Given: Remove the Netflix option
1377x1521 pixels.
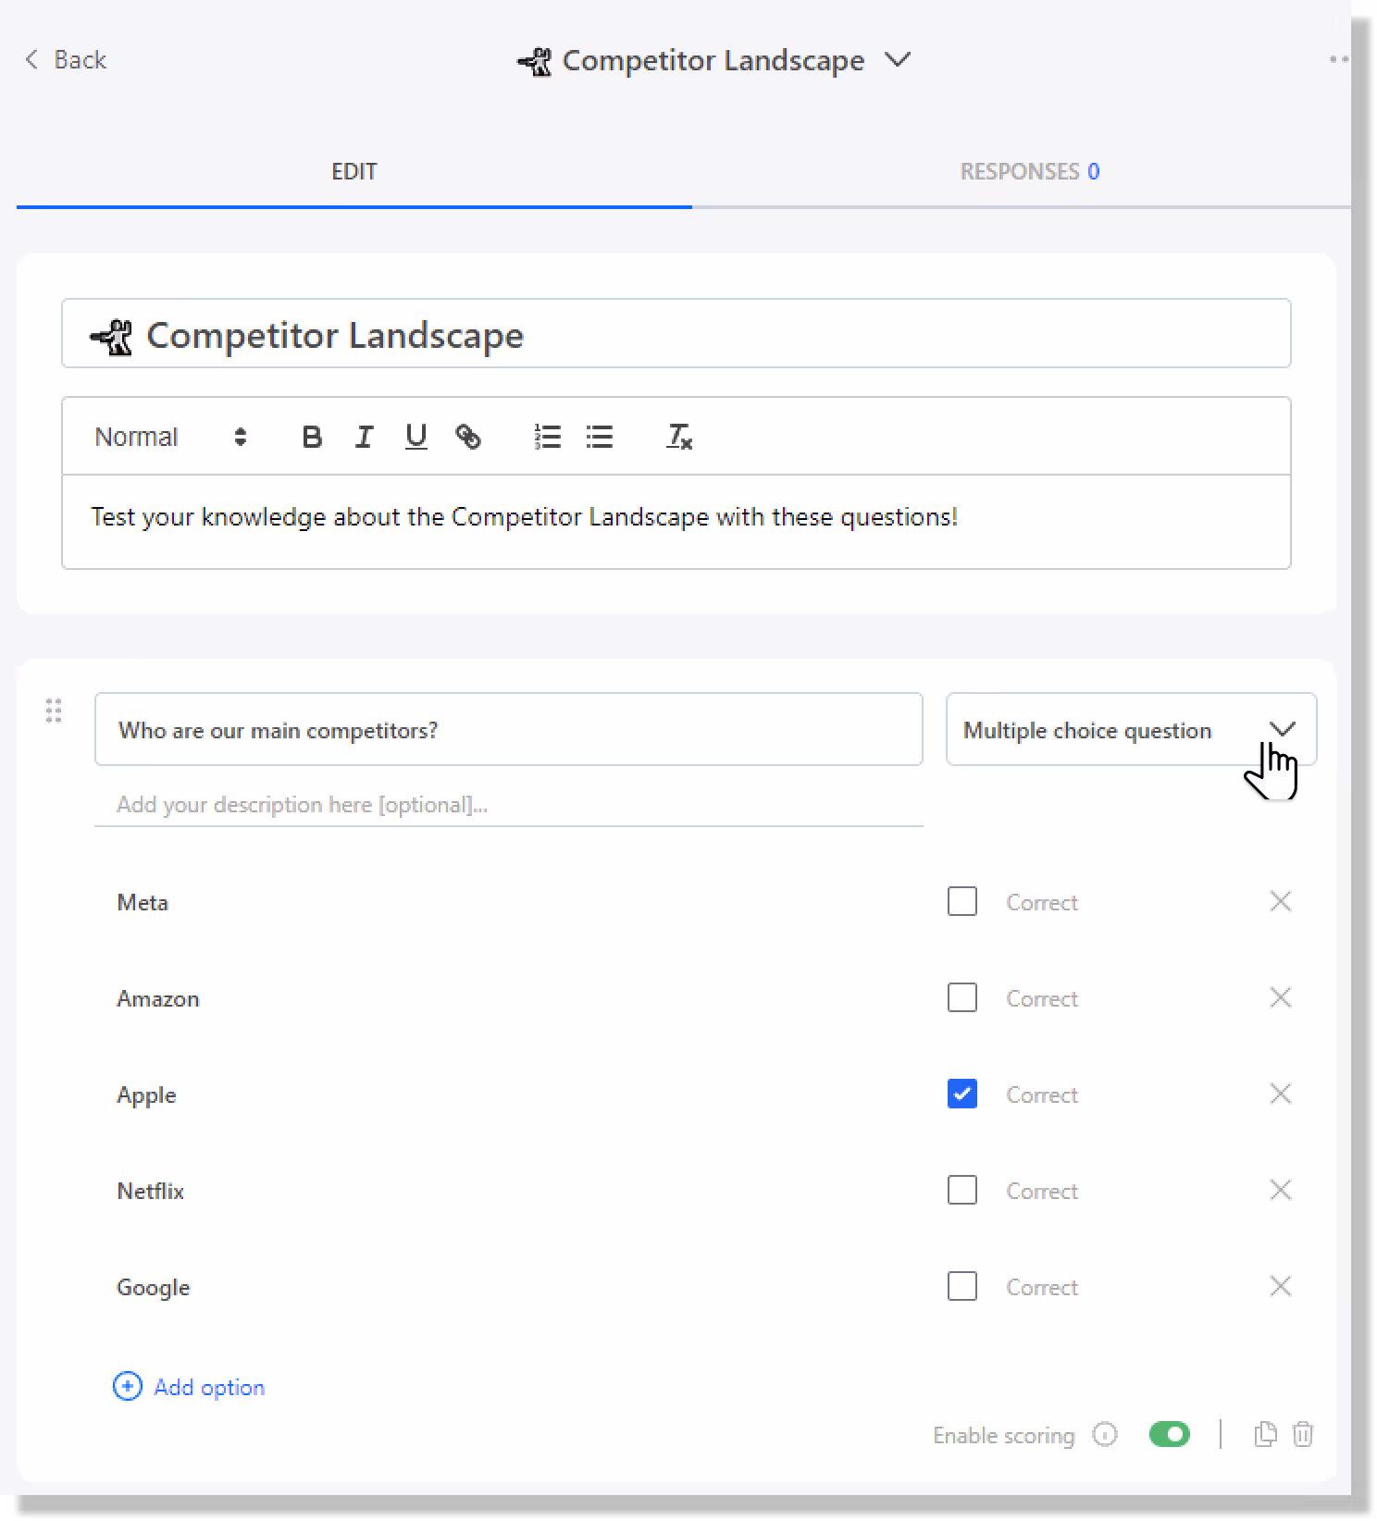Looking at the screenshot, I should click(x=1281, y=1190).
